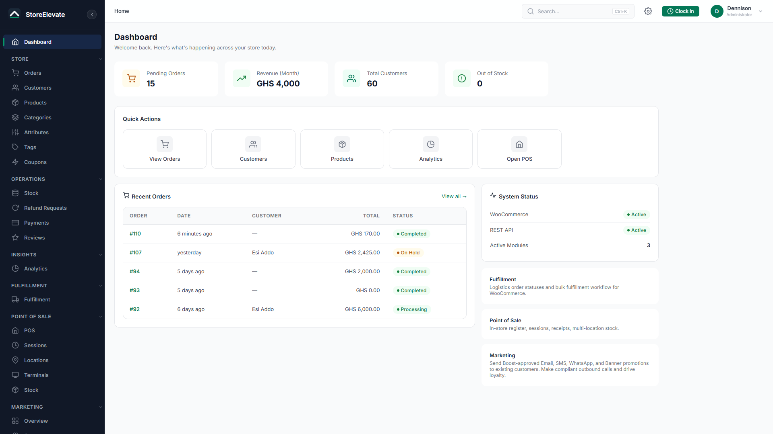773x434 pixels.
Task: Collapse the STORE section chevron
Action: click(x=100, y=59)
